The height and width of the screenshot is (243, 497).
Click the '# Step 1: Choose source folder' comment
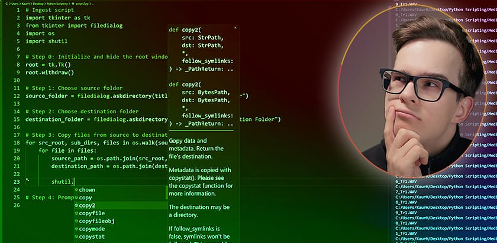[74, 88]
